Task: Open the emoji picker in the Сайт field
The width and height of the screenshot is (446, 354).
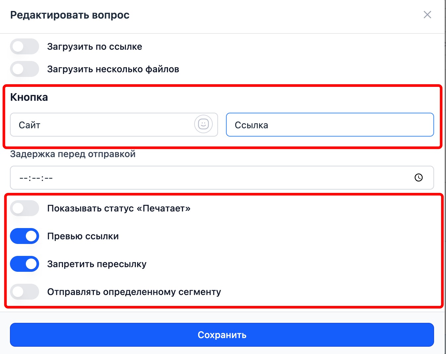Action: point(203,124)
